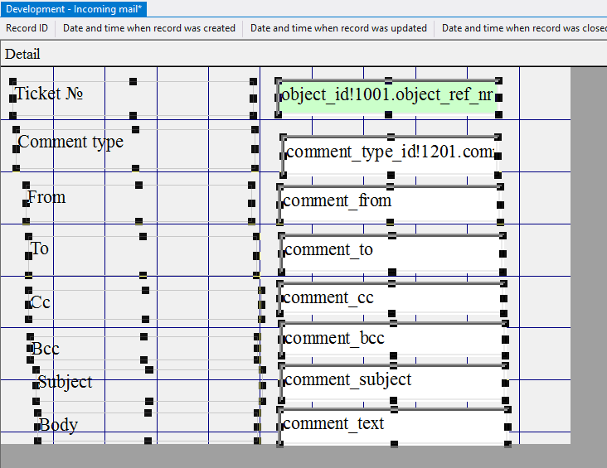Select 'Date and time when record was updated' header

(x=338, y=28)
